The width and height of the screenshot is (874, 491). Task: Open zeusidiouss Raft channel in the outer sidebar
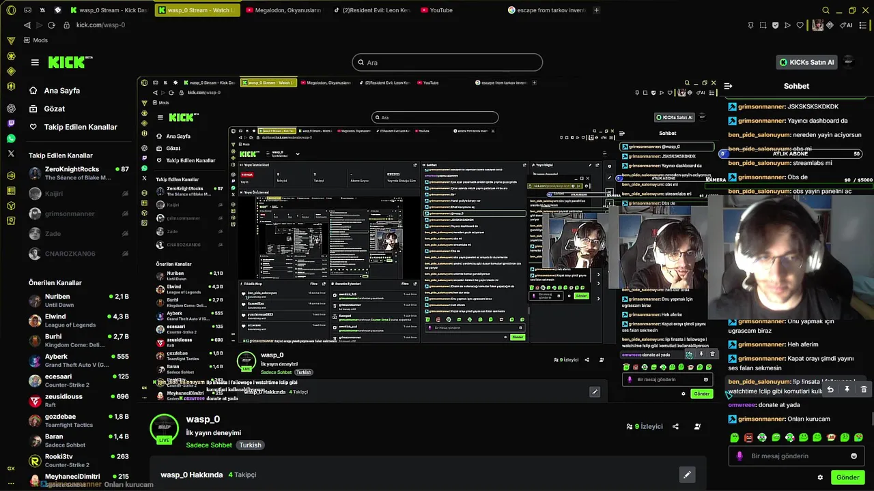coord(79,400)
